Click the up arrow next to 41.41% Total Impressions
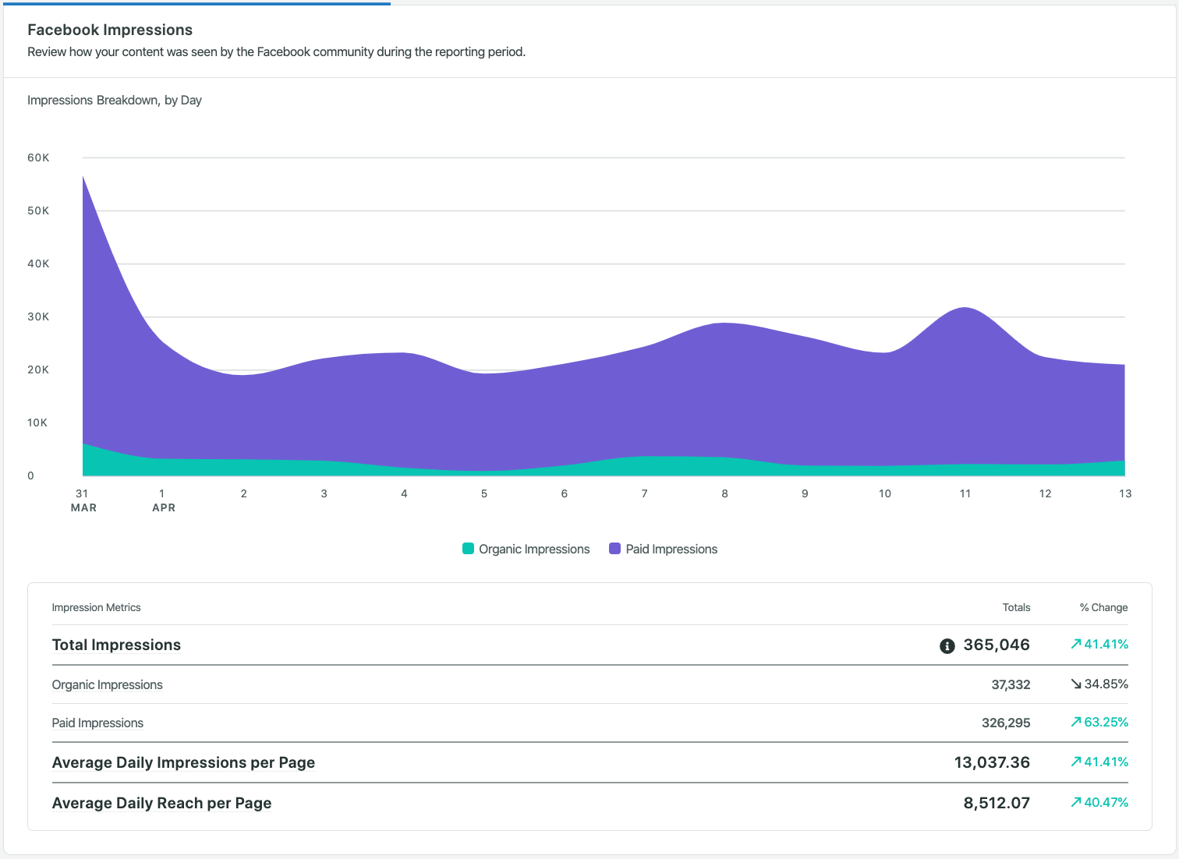Image resolution: width=1179 pixels, height=859 pixels. coord(1076,644)
